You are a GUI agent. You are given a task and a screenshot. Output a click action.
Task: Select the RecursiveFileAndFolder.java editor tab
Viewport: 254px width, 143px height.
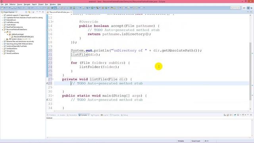[59, 12]
